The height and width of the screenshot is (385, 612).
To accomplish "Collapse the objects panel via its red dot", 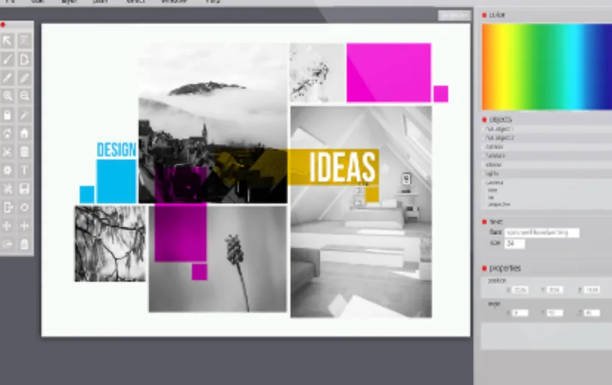I will pos(484,119).
